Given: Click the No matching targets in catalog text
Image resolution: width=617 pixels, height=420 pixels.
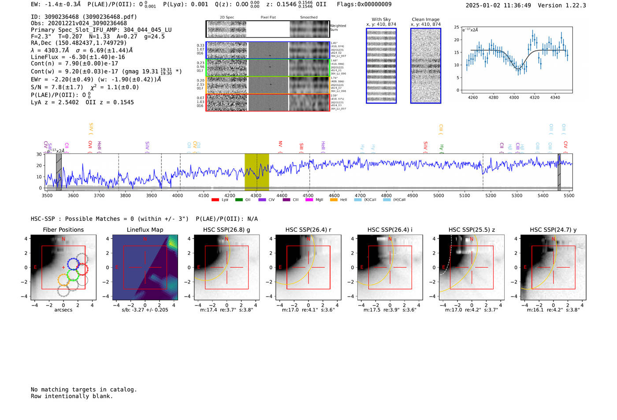Looking at the screenshot, I should pos(84,390).
